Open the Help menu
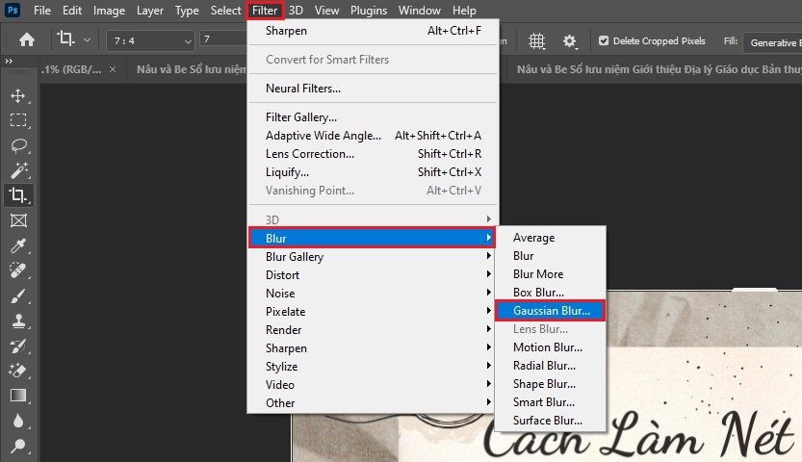Screen dimensions: 802x462 464,11
